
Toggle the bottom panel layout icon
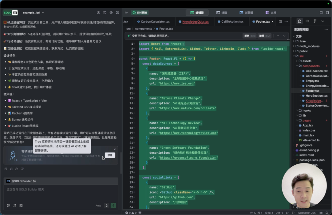tap(321, 13)
